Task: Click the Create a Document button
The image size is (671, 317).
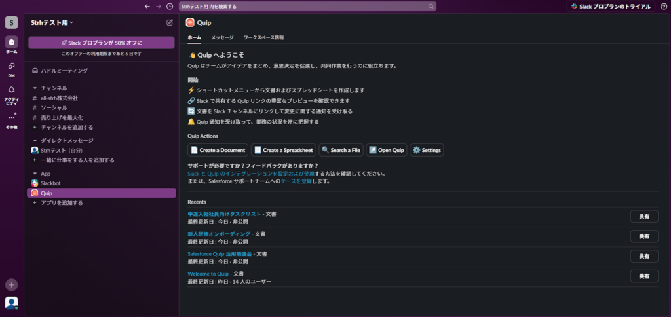Action: pos(218,150)
